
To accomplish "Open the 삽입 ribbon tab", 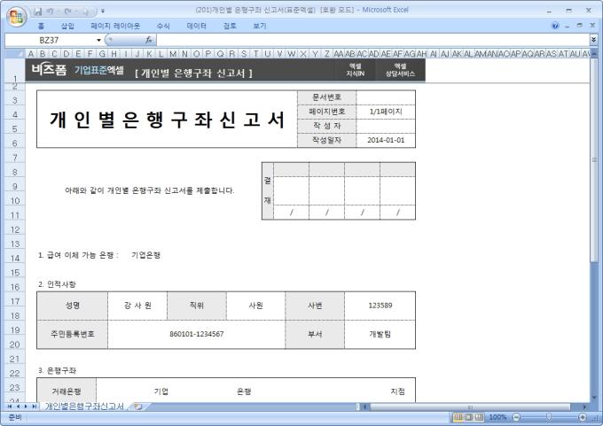I will (67, 26).
